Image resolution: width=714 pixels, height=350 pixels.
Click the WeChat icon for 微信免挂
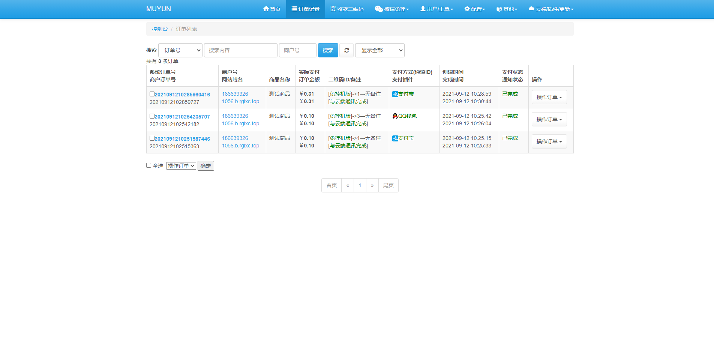point(378,9)
